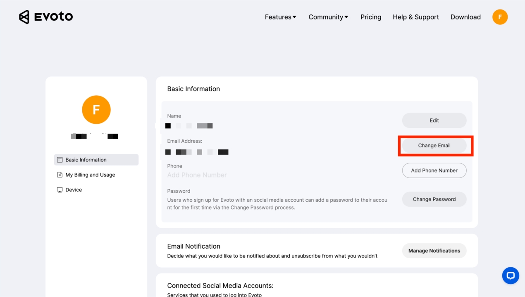Click the blurred email address value

(197, 152)
